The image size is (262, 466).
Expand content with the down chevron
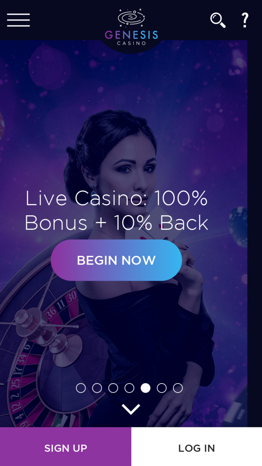point(131,409)
